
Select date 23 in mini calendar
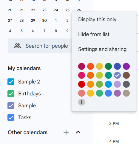pyautogui.click(x=44, y=10)
